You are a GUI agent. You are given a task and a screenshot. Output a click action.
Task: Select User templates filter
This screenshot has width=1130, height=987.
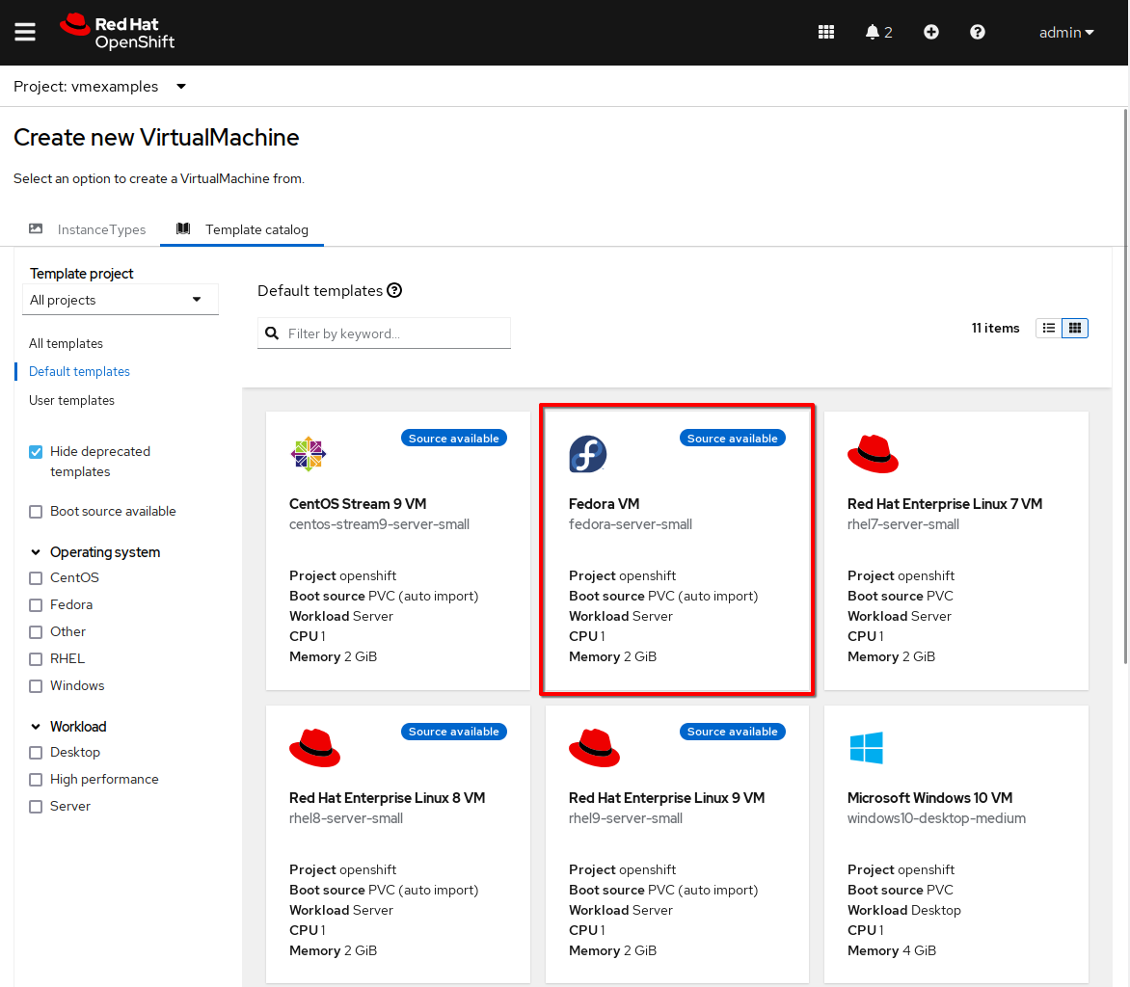[x=71, y=401]
